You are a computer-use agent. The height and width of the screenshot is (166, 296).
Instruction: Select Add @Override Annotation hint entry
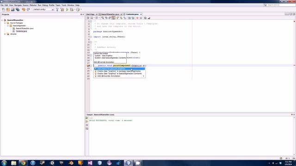pyautogui.click(x=119, y=76)
